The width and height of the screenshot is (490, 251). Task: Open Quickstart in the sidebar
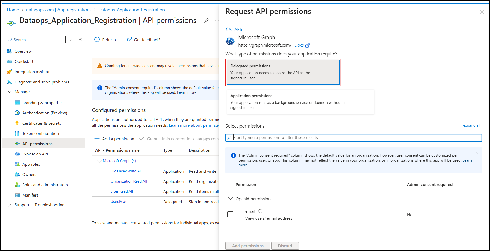(24, 61)
